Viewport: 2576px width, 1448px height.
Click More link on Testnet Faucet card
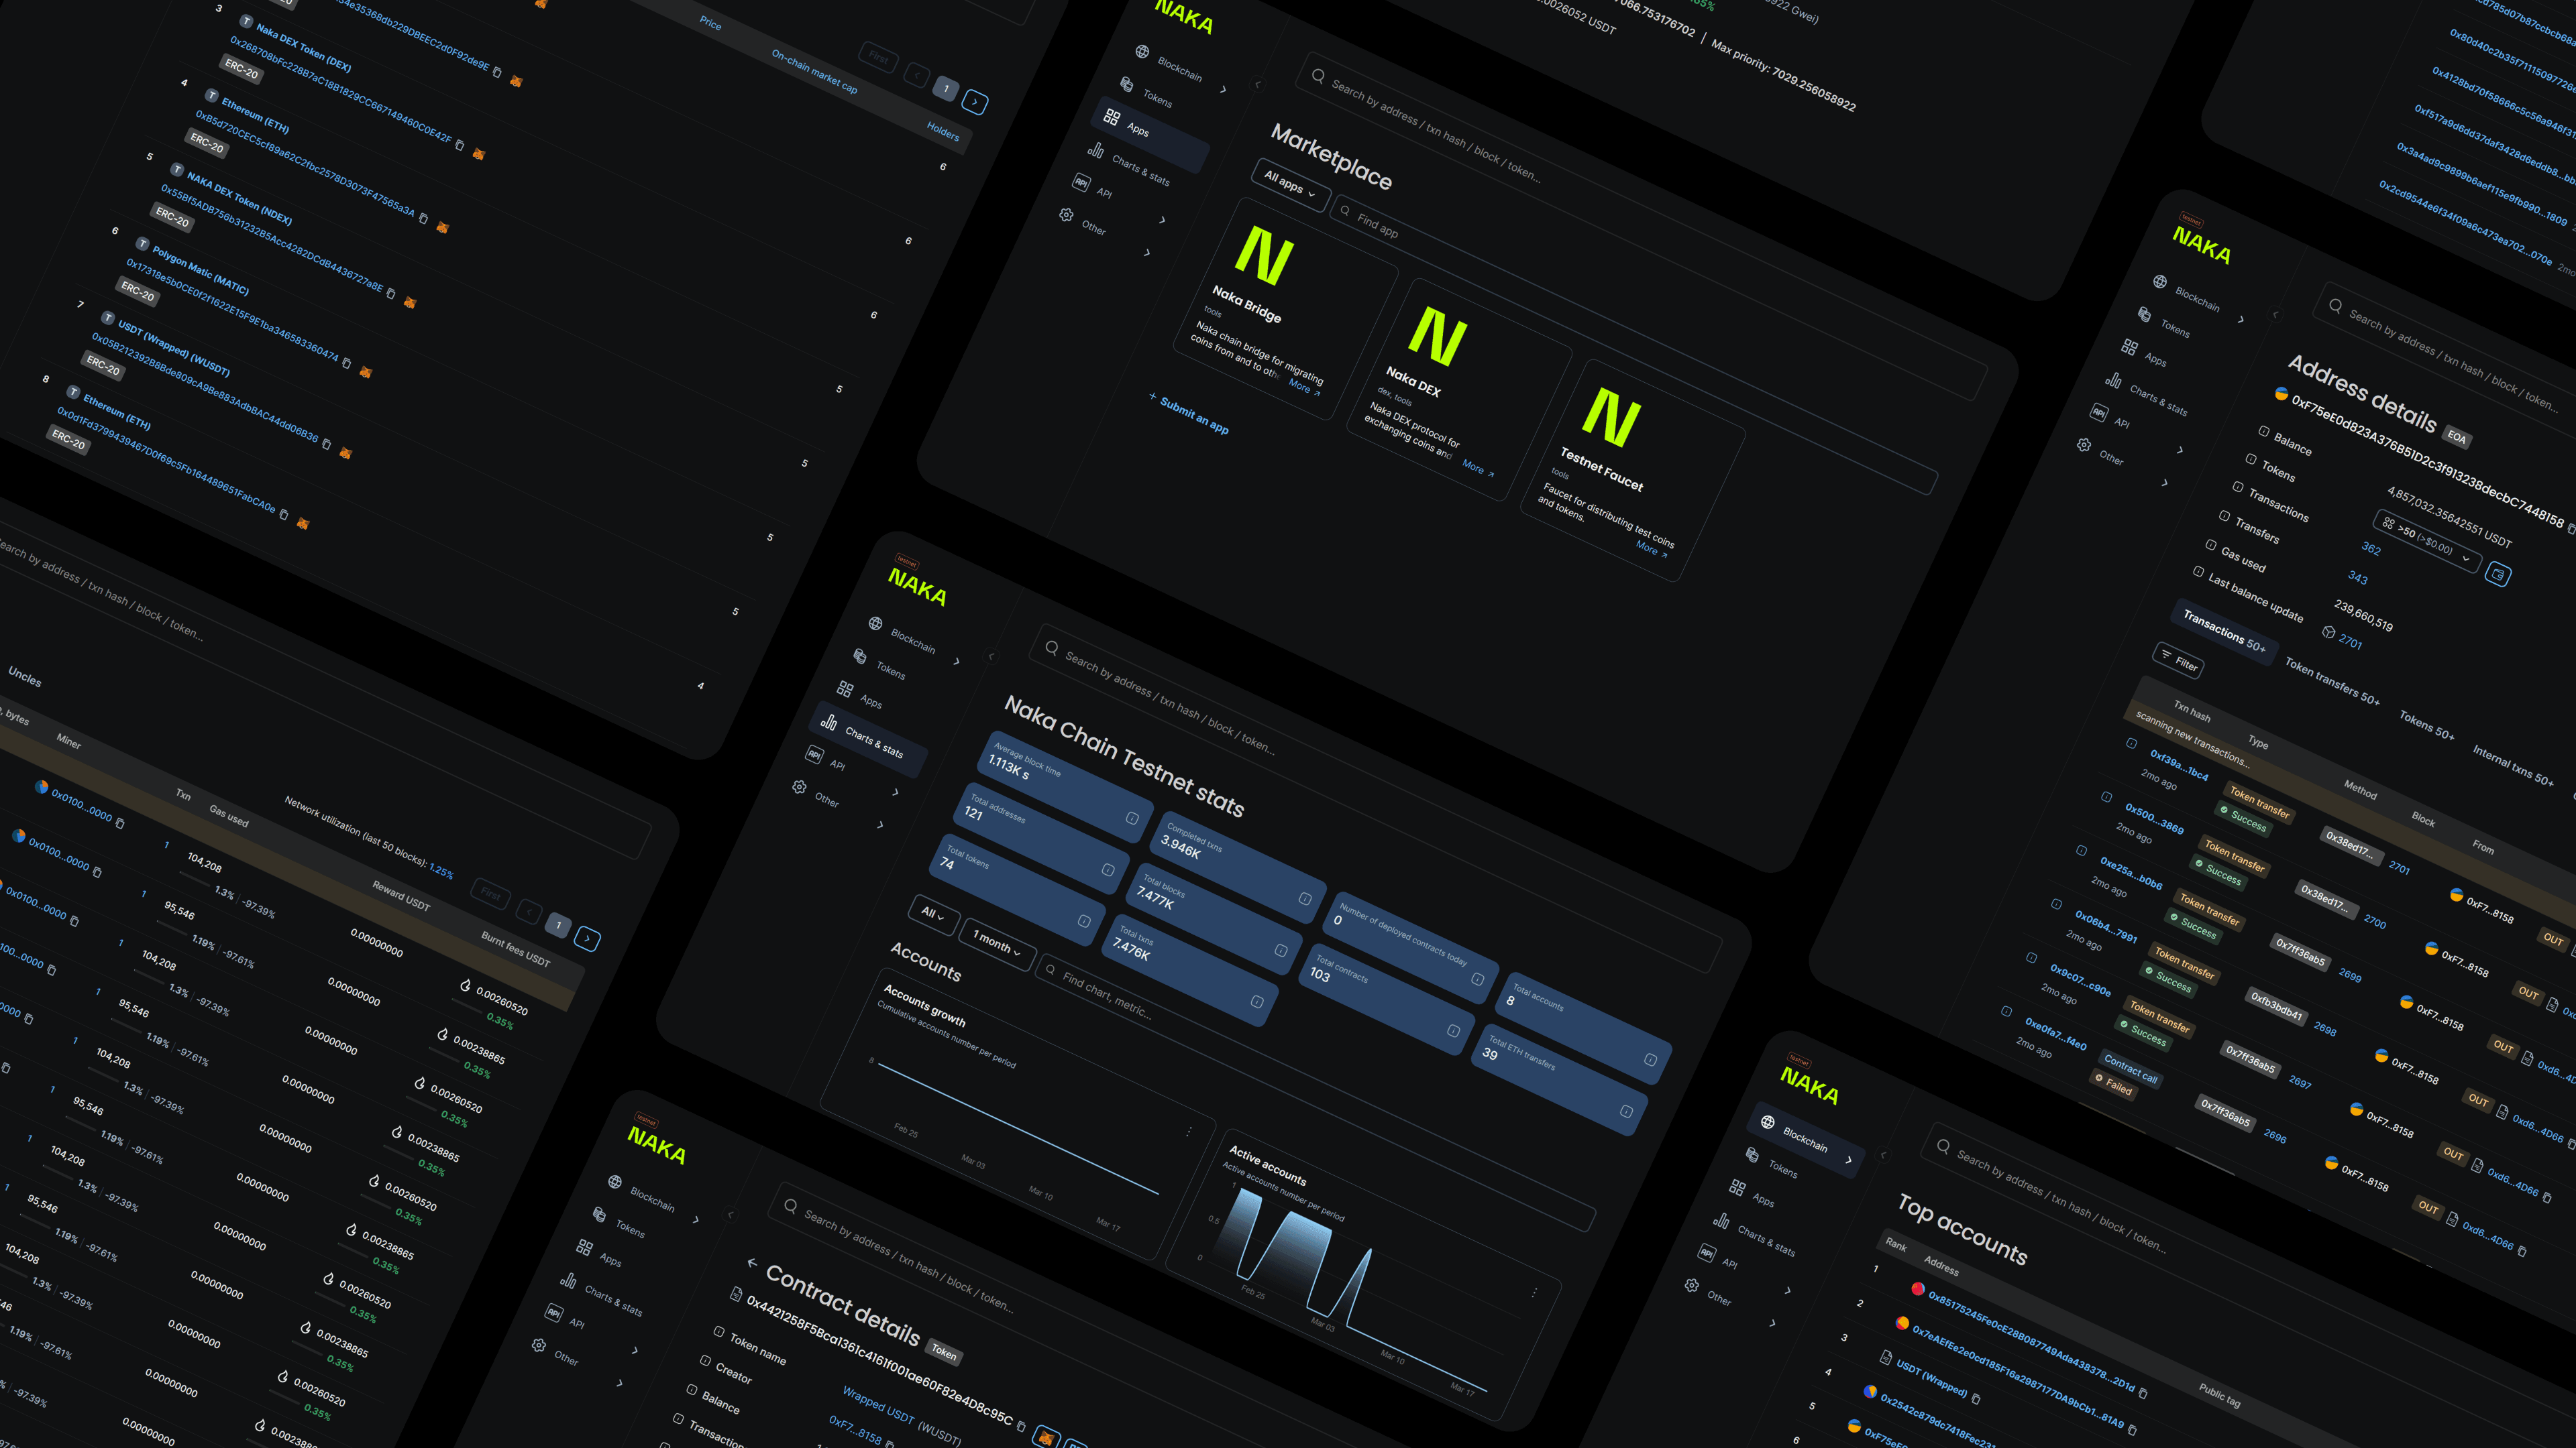click(x=1652, y=548)
